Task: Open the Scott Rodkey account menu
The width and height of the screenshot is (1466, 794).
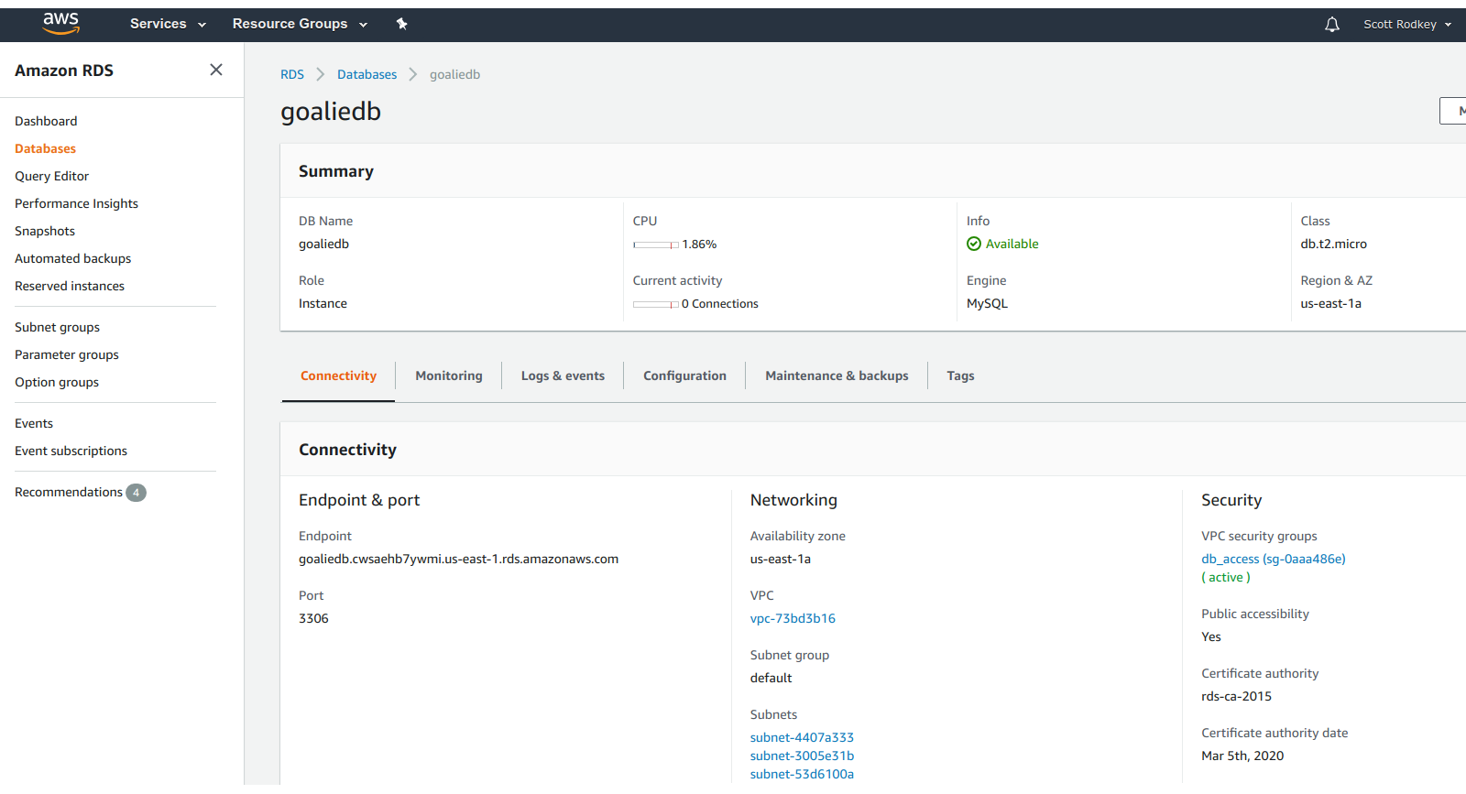Action: 1407,25
